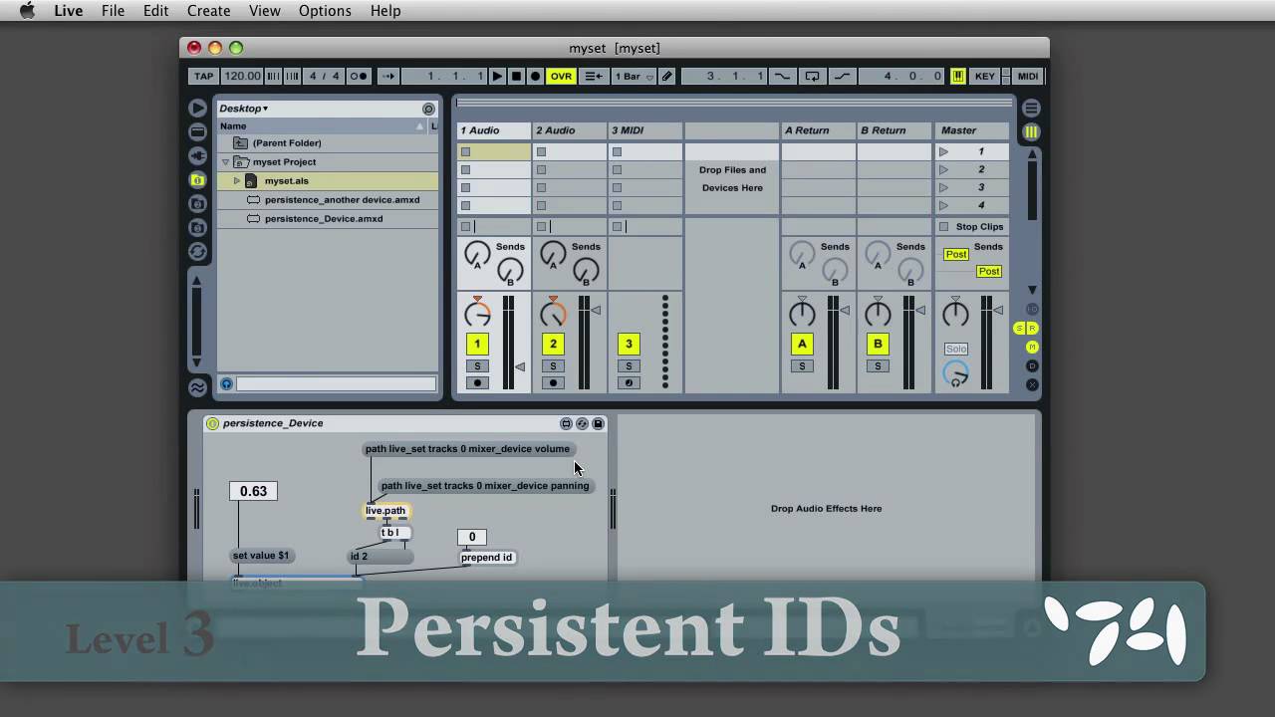The image size is (1275, 717).
Task: Click the TAP tempo button
Action: 204,77
